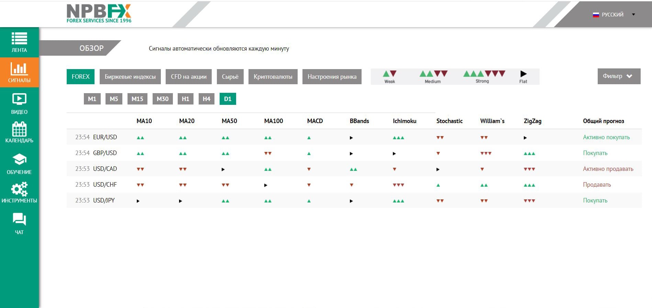This screenshot has width=652, height=308.
Task: Open the Лента feed icon
Action: click(19, 38)
